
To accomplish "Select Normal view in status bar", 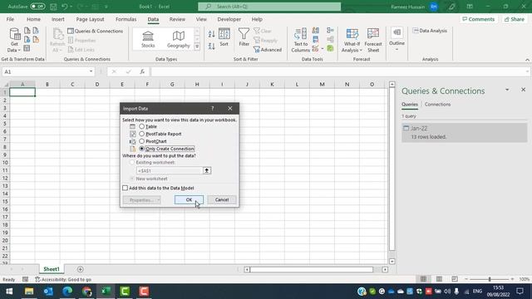I will [x=423, y=279].
